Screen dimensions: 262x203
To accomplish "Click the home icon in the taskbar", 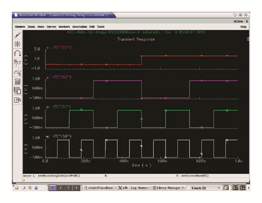I will pos(36,188).
